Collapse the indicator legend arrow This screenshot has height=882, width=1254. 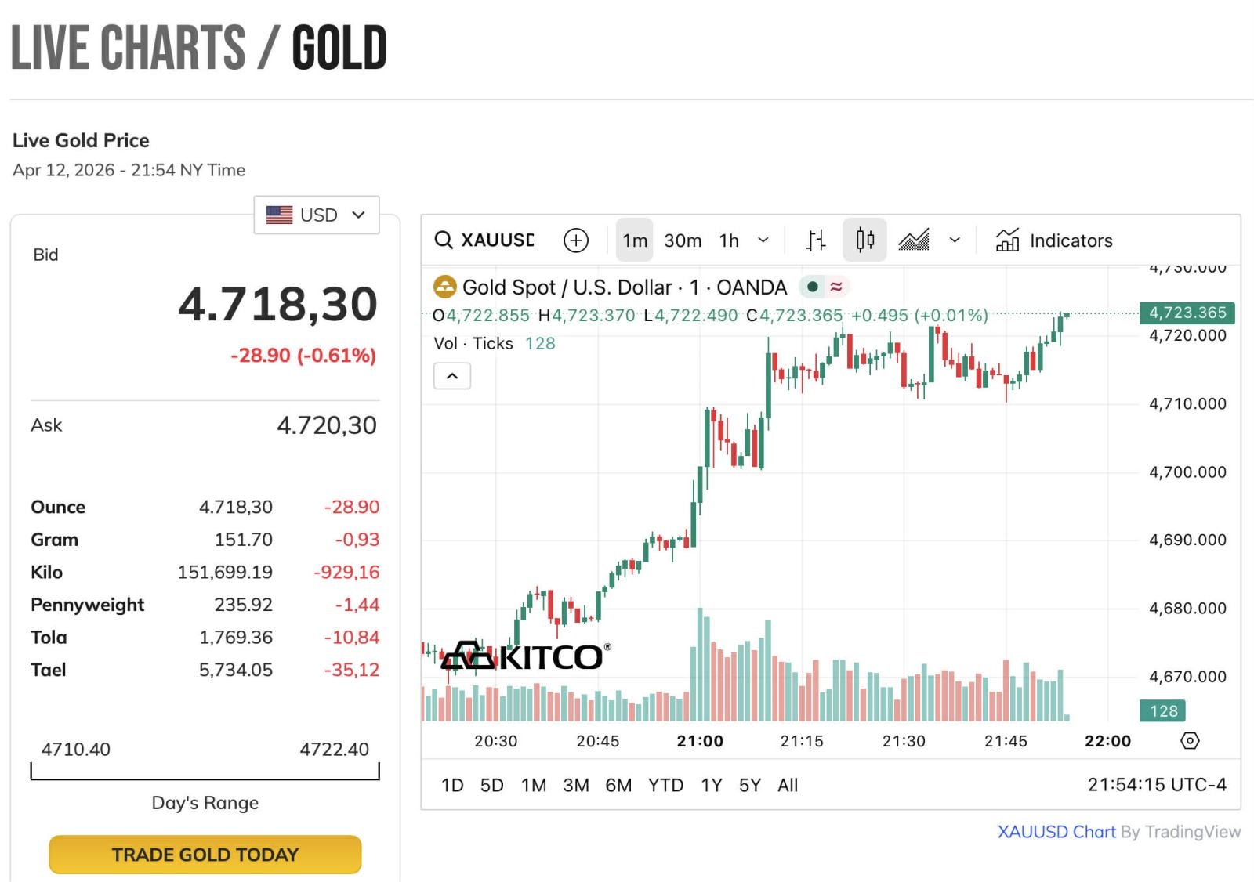452,376
